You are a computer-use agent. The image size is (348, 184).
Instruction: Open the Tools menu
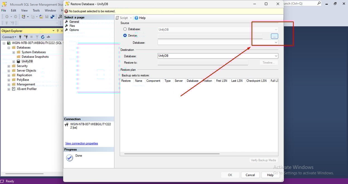click(x=36, y=10)
